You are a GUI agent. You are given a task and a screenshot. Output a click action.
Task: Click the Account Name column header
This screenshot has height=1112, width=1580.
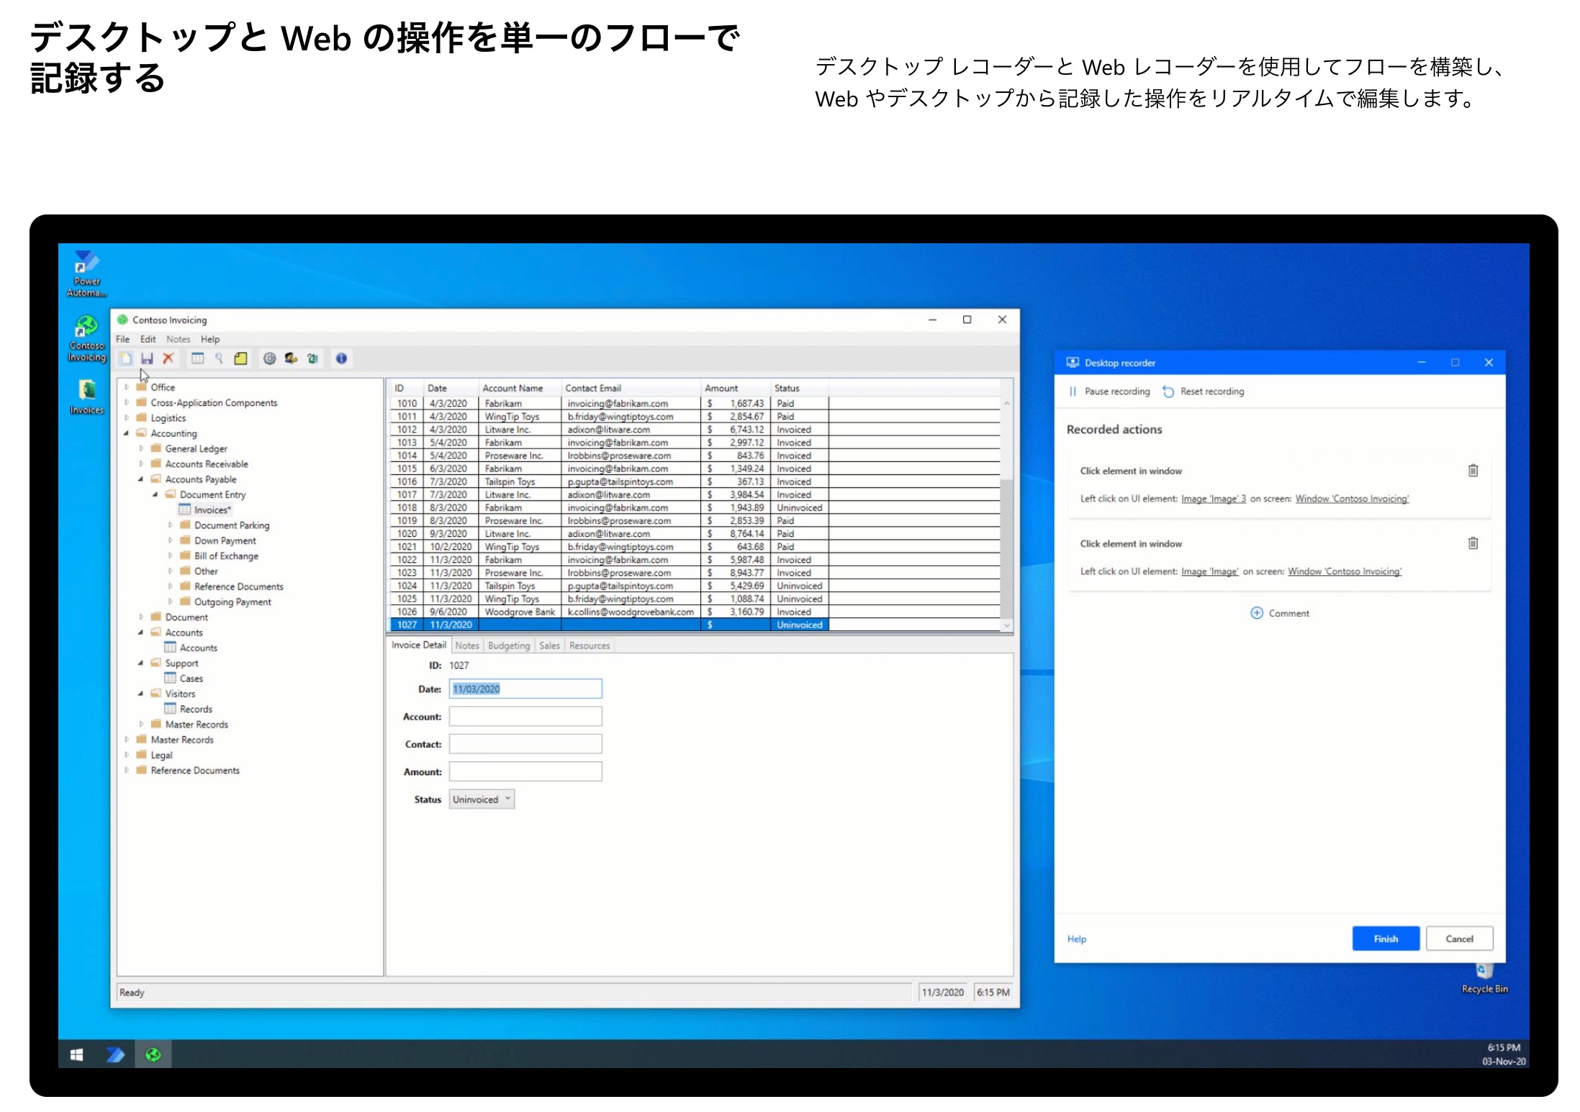519,388
